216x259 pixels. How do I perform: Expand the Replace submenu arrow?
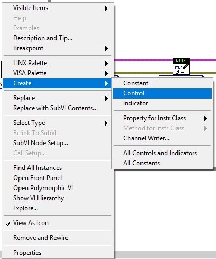point(106,98)
